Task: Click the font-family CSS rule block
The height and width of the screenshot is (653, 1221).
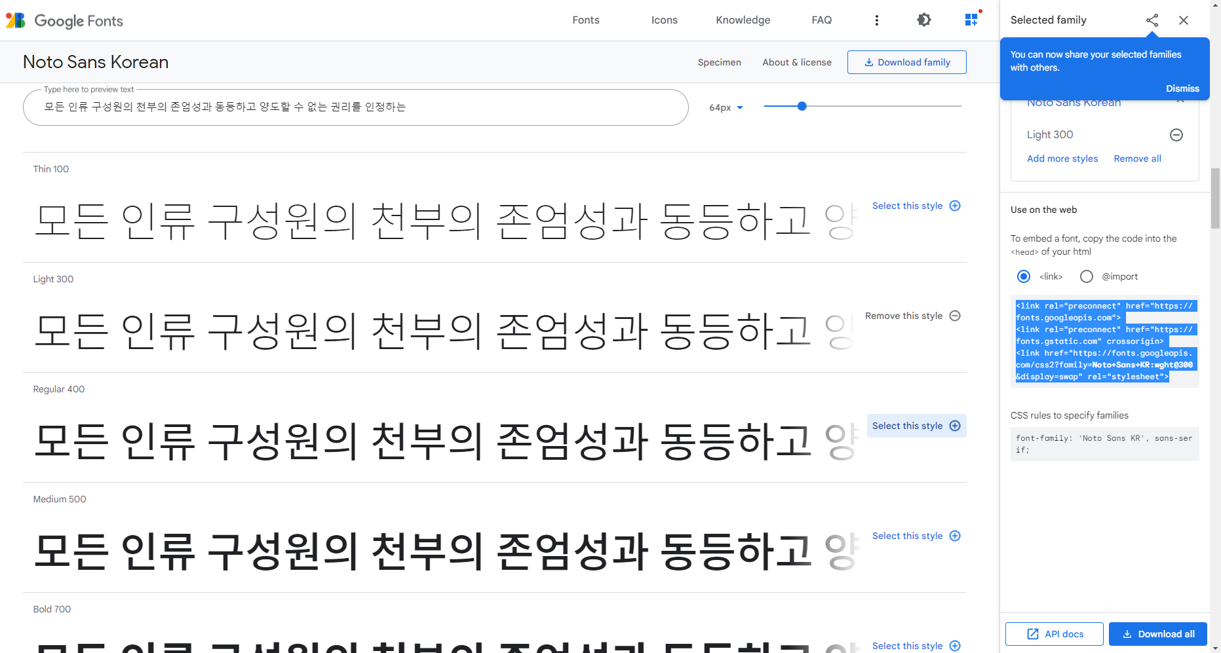Action: (x=1105, y=444)
